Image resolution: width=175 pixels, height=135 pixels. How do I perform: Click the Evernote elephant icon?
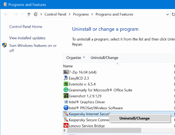click(66, 84)
